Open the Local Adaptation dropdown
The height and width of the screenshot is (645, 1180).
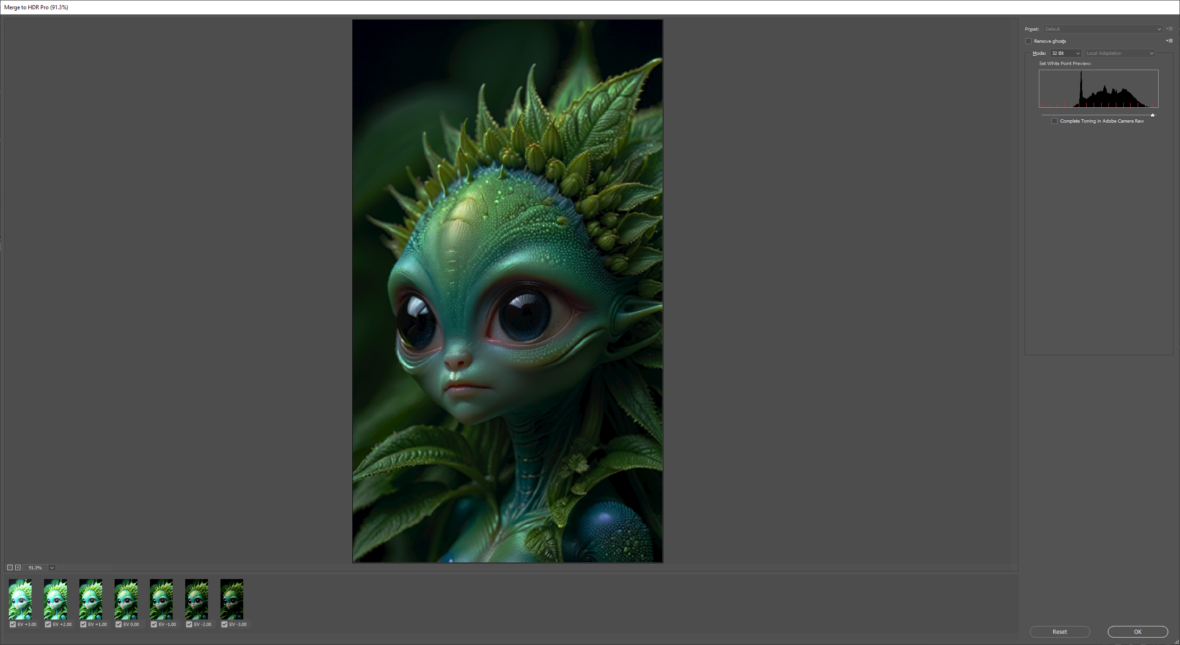pyautogui.click(x=1120, y=53)
